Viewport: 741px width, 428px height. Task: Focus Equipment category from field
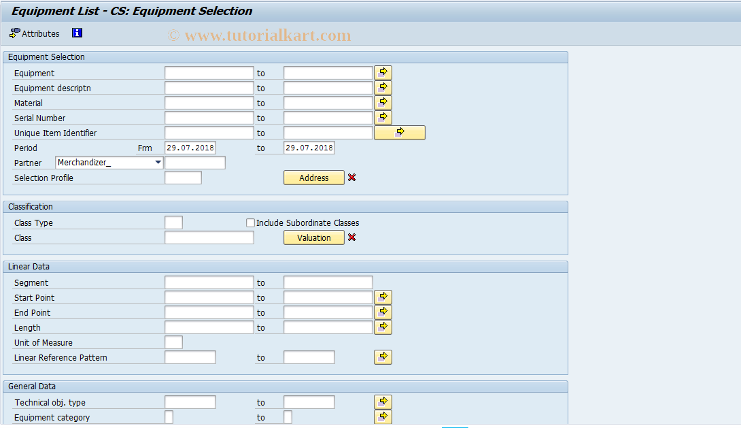tap(169, 418)
